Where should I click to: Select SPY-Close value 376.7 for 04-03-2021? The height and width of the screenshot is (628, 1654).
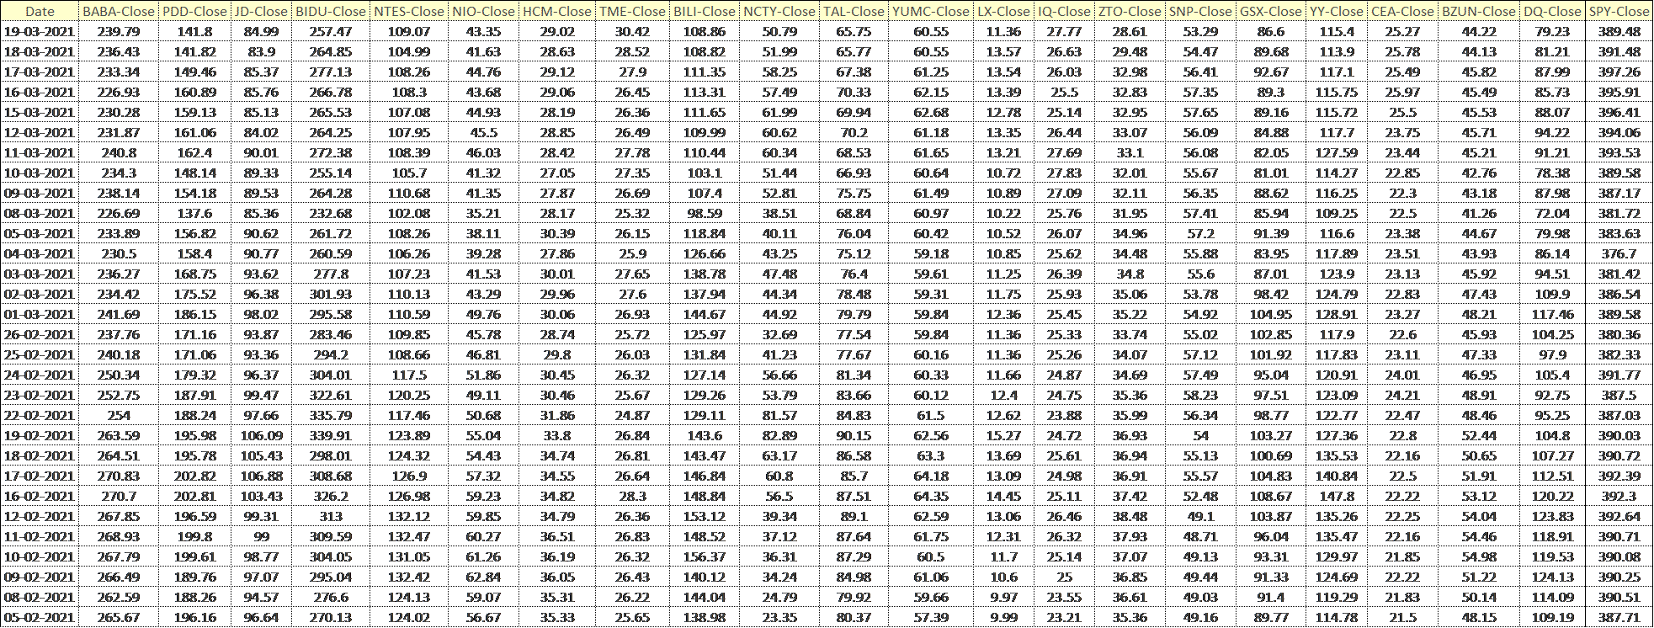tap(1619, 253)
